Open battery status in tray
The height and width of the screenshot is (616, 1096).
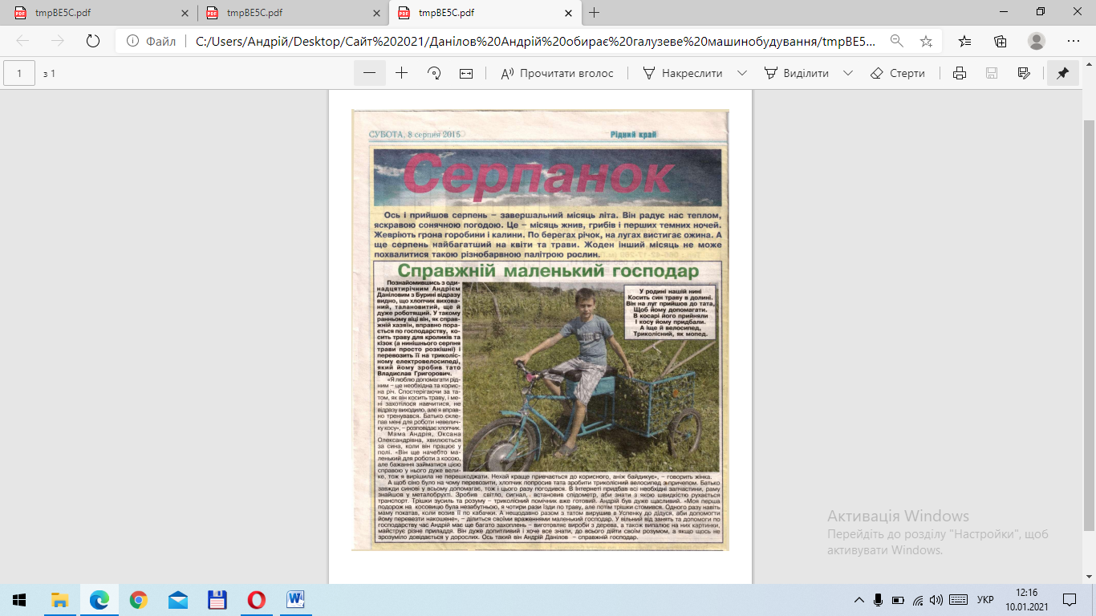pos(899,599)
